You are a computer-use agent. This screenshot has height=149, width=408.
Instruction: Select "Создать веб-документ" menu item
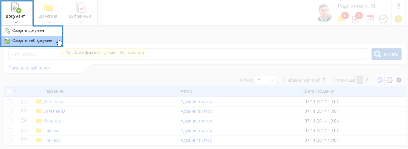coord(33,41)
